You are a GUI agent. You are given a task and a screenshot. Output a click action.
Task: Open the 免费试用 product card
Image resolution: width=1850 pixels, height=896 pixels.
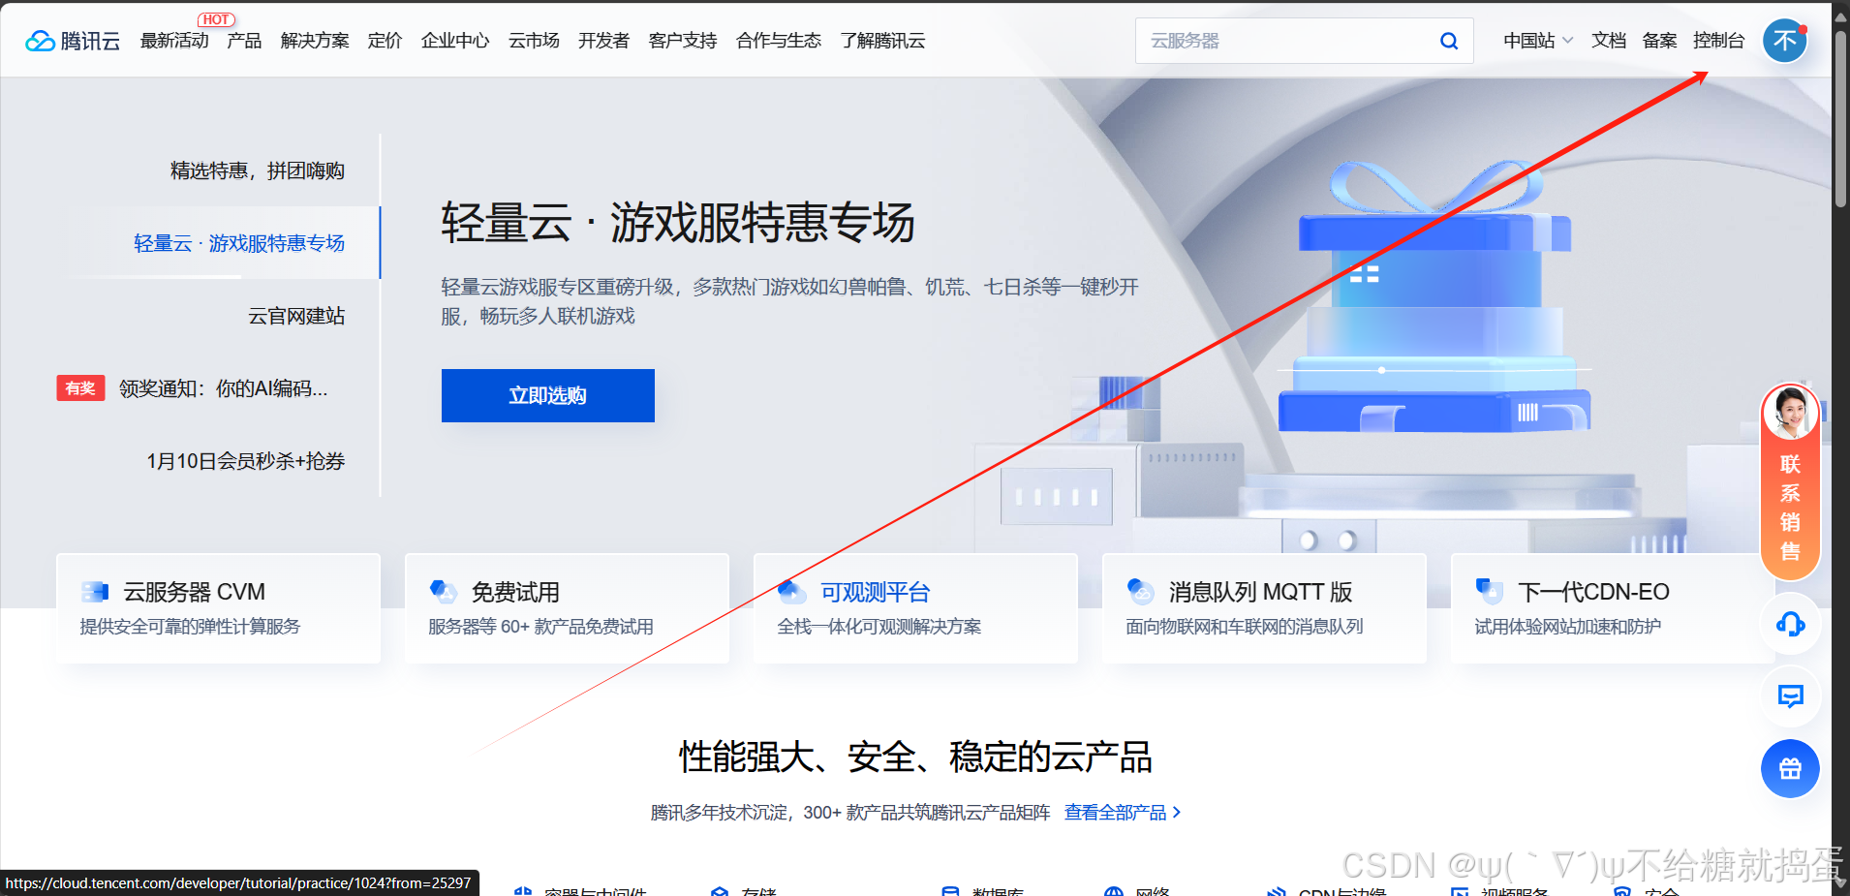(567, 608)
